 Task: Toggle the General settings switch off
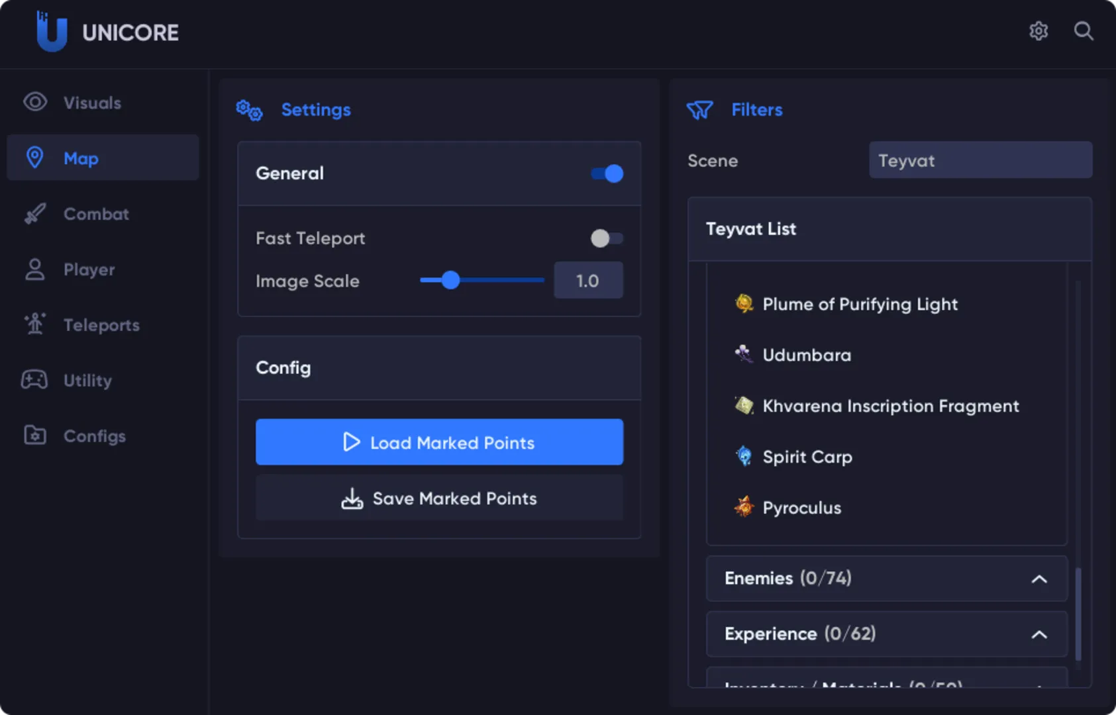point(606,173)
